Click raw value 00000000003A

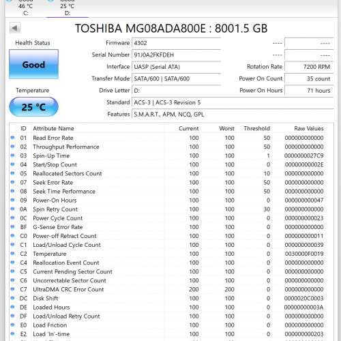[x=304, y=307]
